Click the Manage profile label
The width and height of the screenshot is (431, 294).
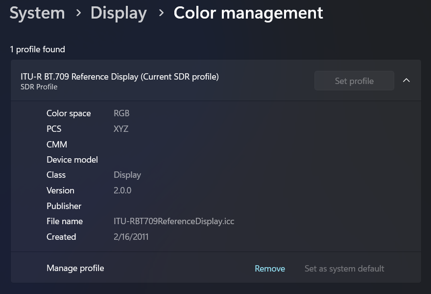(x=75, y=268)
